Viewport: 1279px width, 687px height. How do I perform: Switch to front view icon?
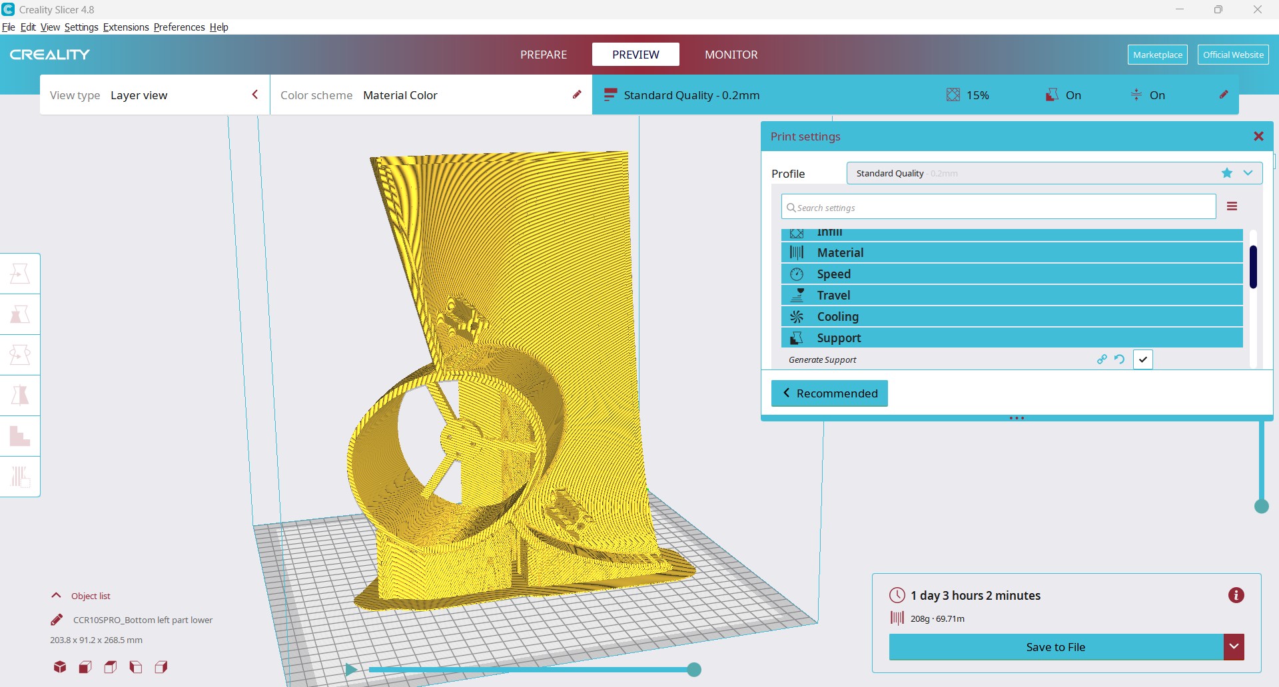(x=85, y=667)
